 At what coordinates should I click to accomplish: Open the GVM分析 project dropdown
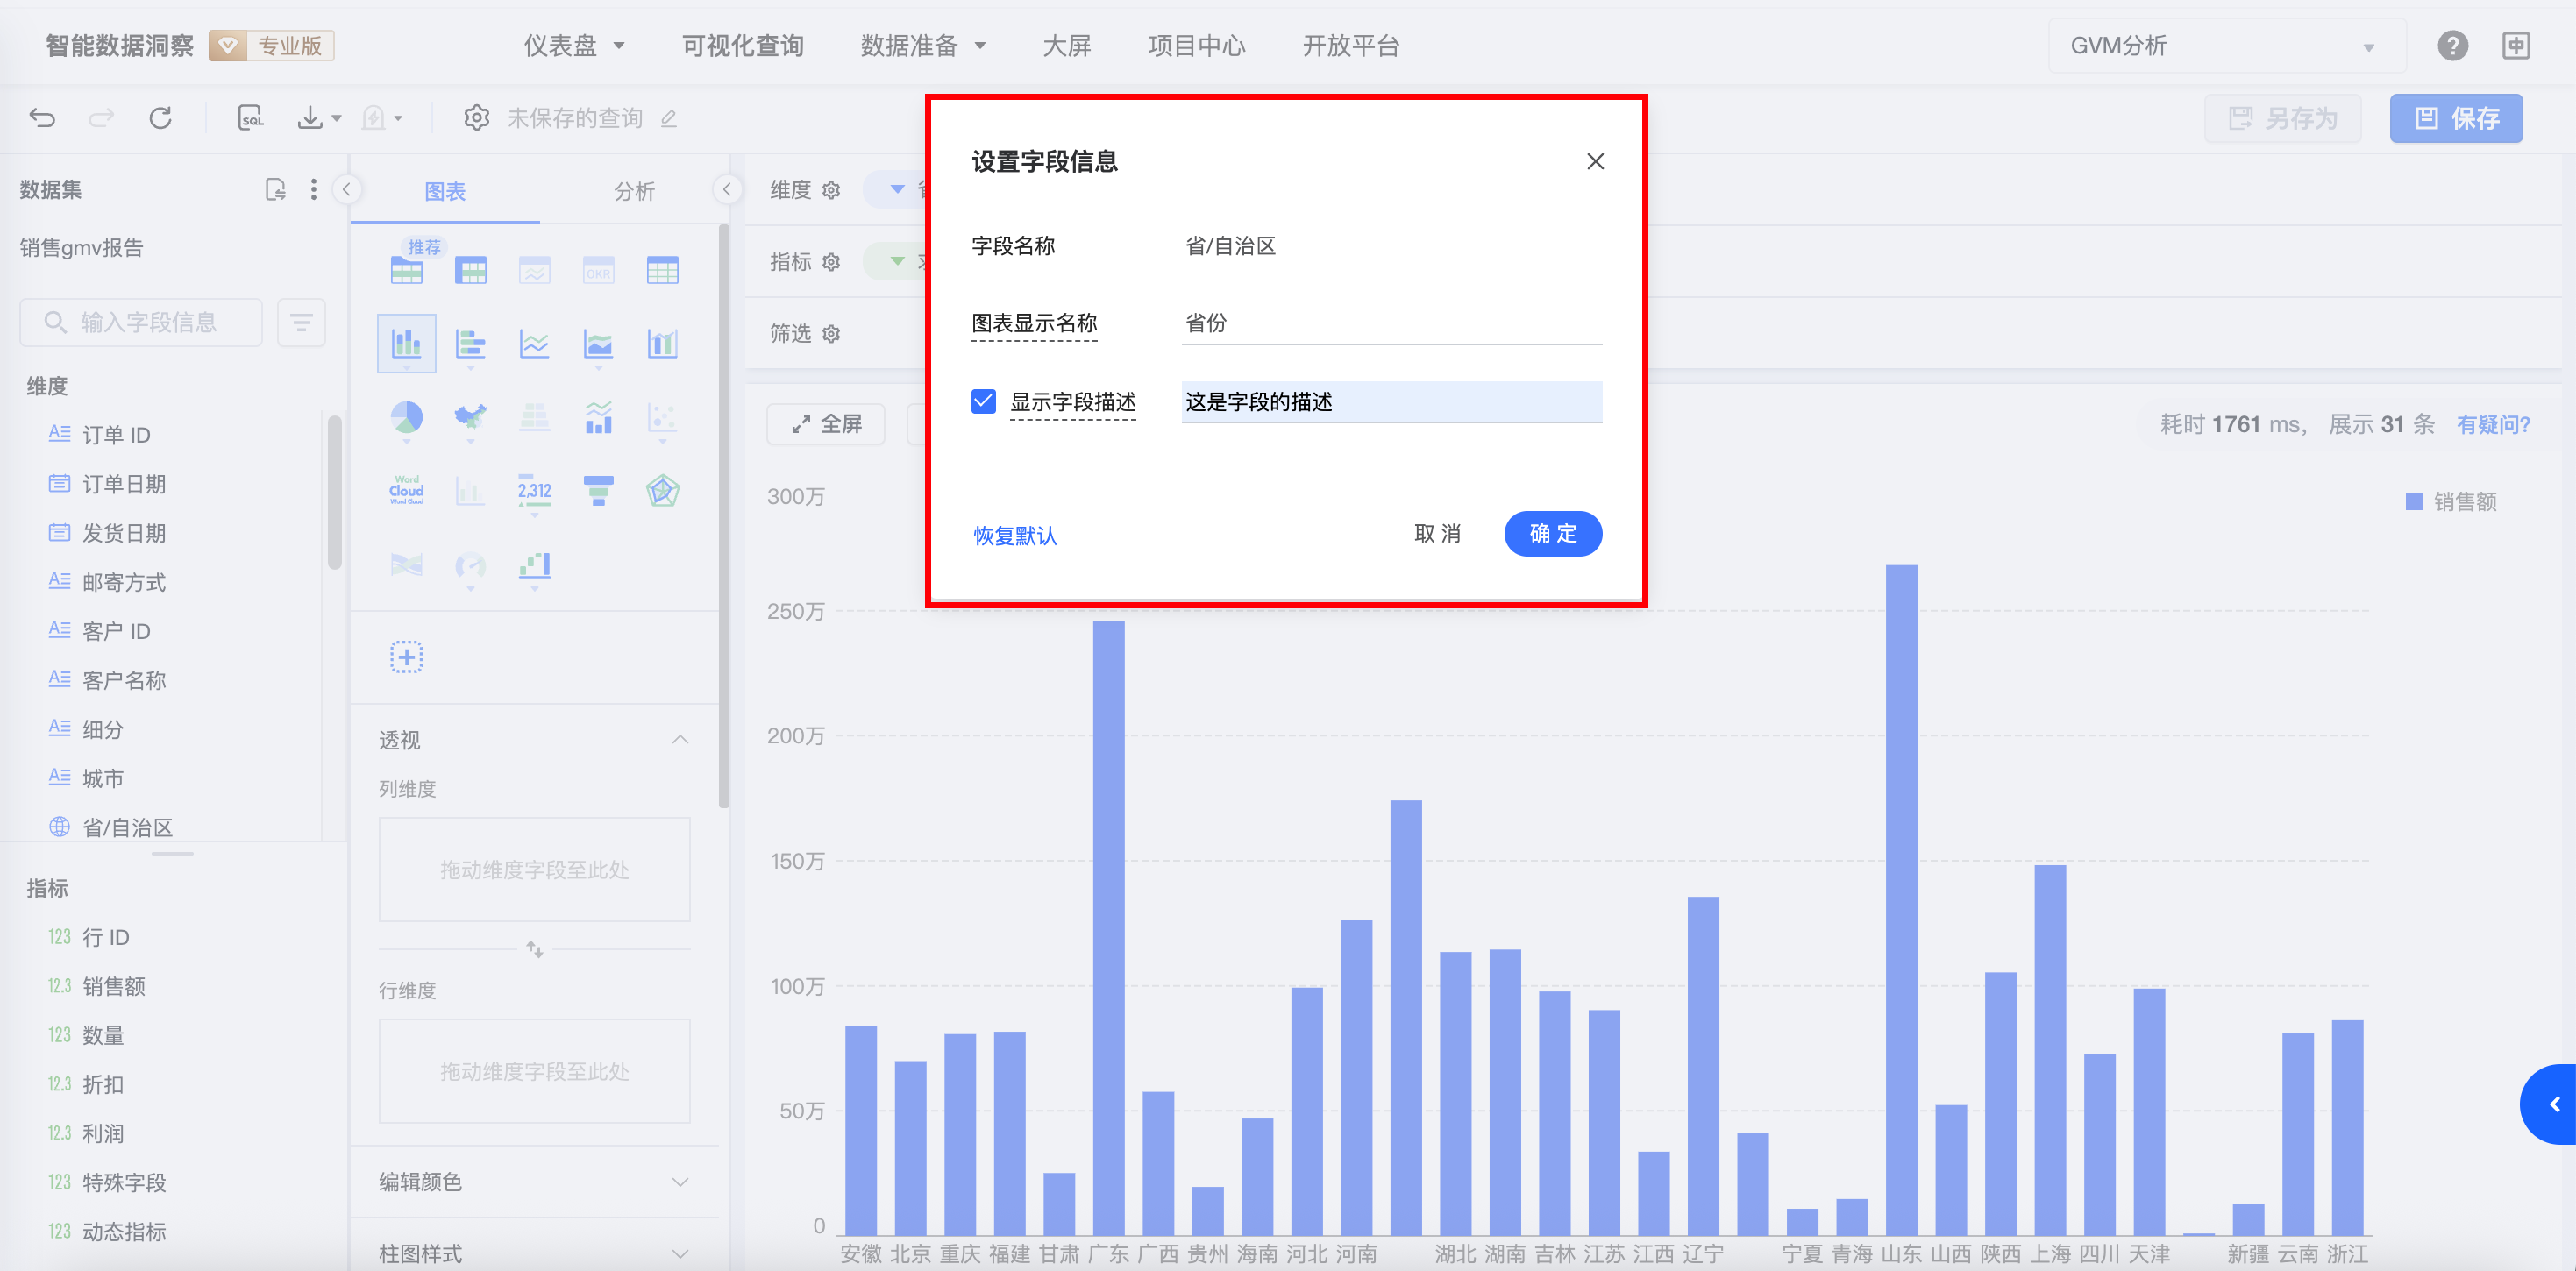pyautogui.click(x=2226, y=46)
